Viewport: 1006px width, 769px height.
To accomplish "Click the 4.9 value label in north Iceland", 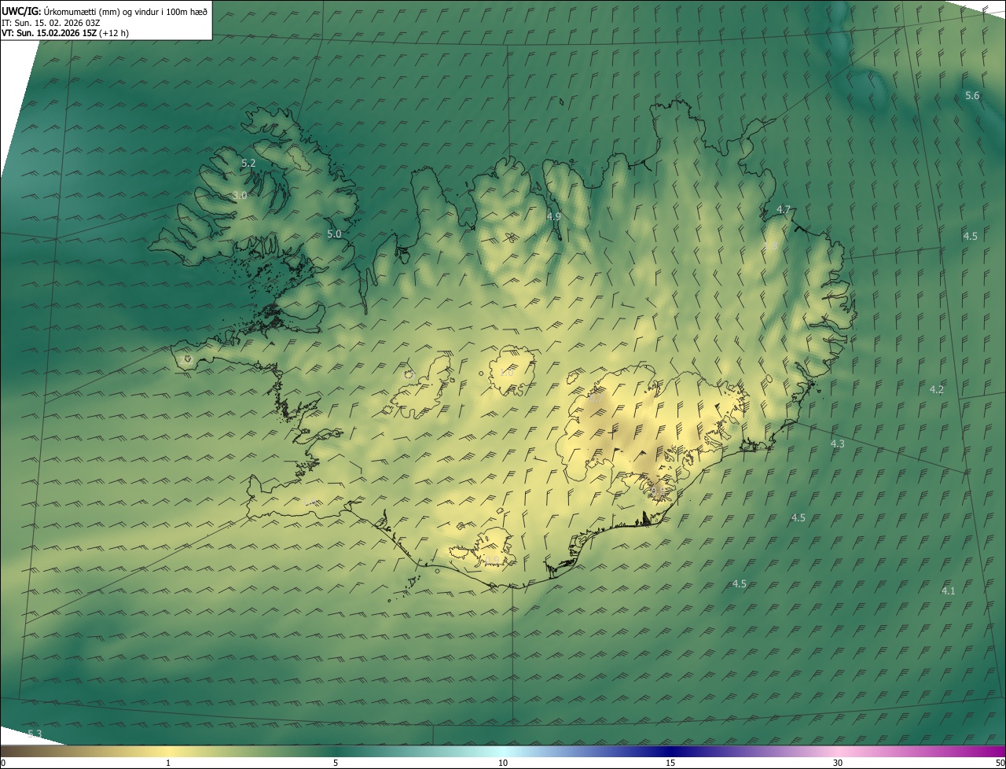I will (553, 216).
